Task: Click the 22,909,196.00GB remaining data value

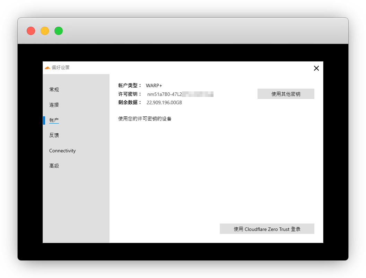Action: tap(164, 102)
